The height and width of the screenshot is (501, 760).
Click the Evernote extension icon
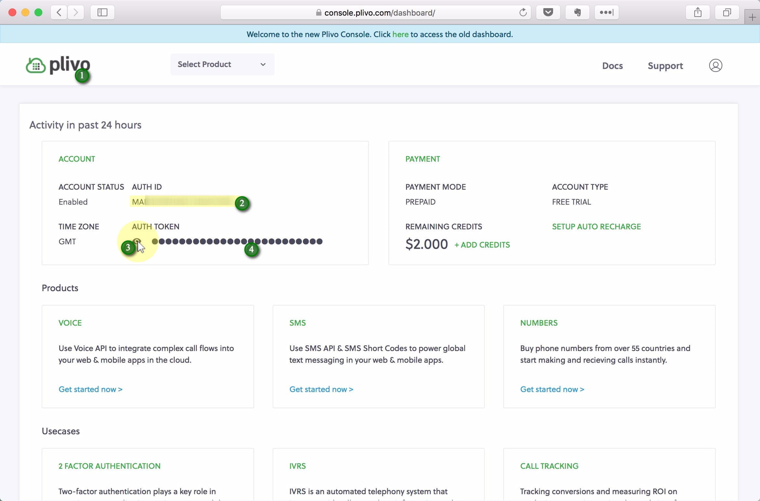click(x=577, y=12)
